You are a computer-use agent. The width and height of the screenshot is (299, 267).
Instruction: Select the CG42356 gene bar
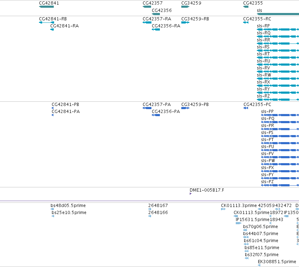(156, 14)
